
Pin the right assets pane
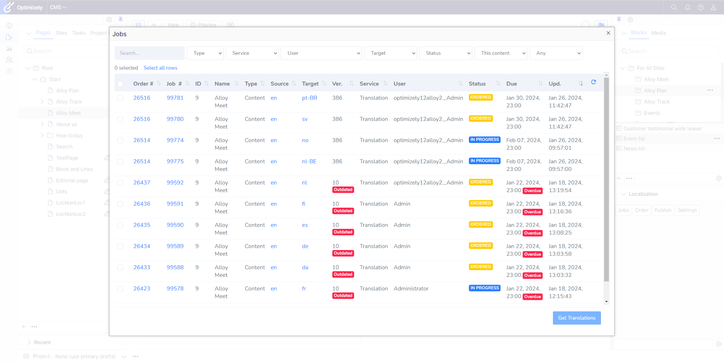click(619, 19)
